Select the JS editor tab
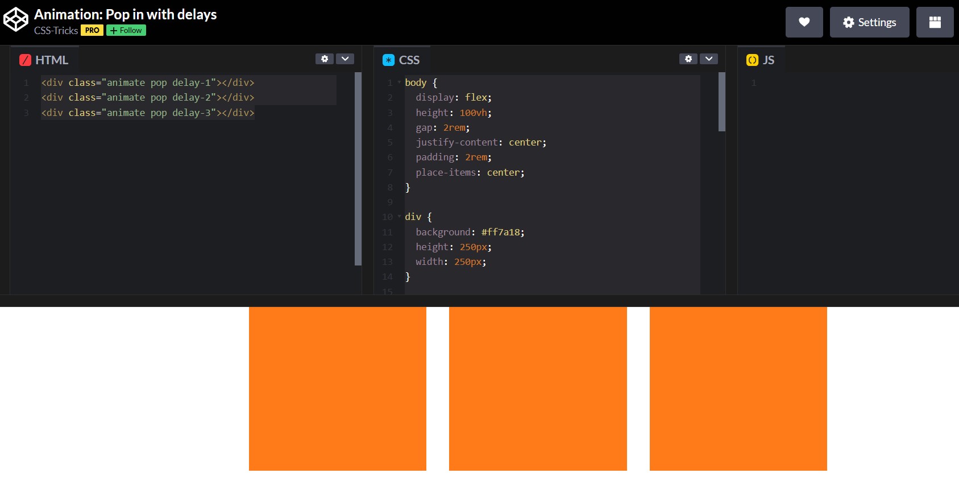Viewport: 959px width, 498px height. click(x=761, y=60)
